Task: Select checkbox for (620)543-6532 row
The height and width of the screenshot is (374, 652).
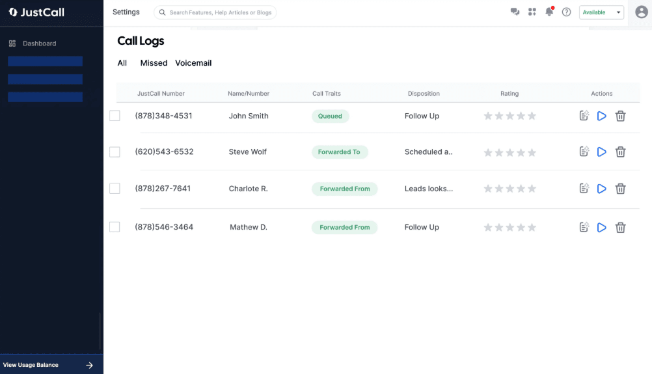Action: pos(115,152)
